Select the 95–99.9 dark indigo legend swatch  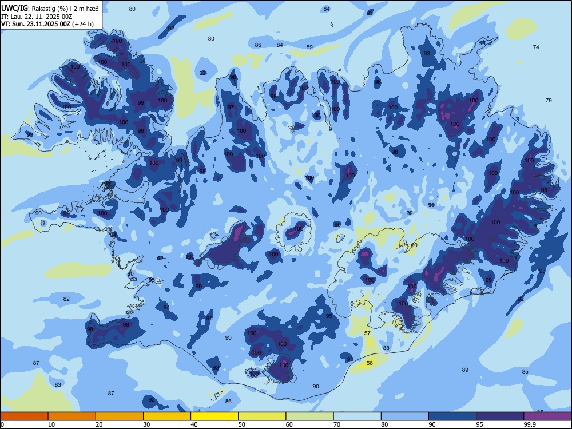click(x=500, y=416)
